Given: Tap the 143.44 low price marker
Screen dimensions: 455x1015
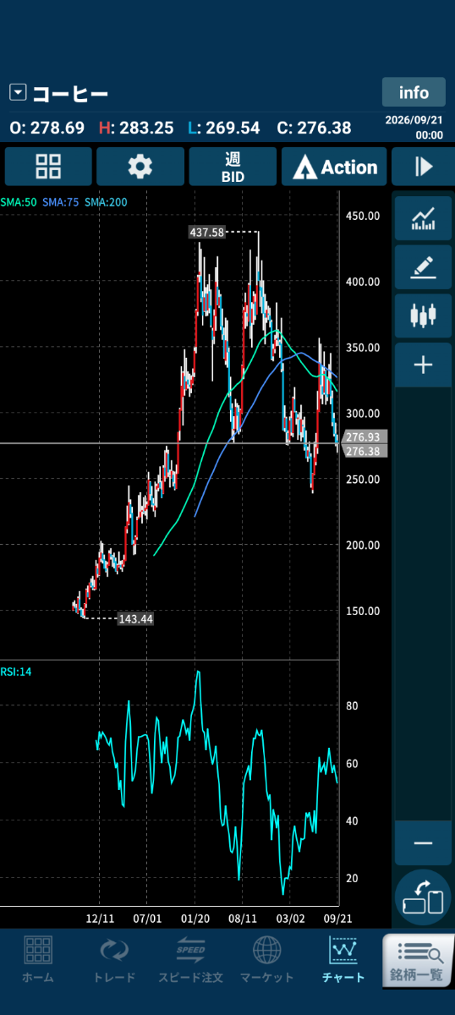Looking at the screenshot, I should [x=135, y=619].
